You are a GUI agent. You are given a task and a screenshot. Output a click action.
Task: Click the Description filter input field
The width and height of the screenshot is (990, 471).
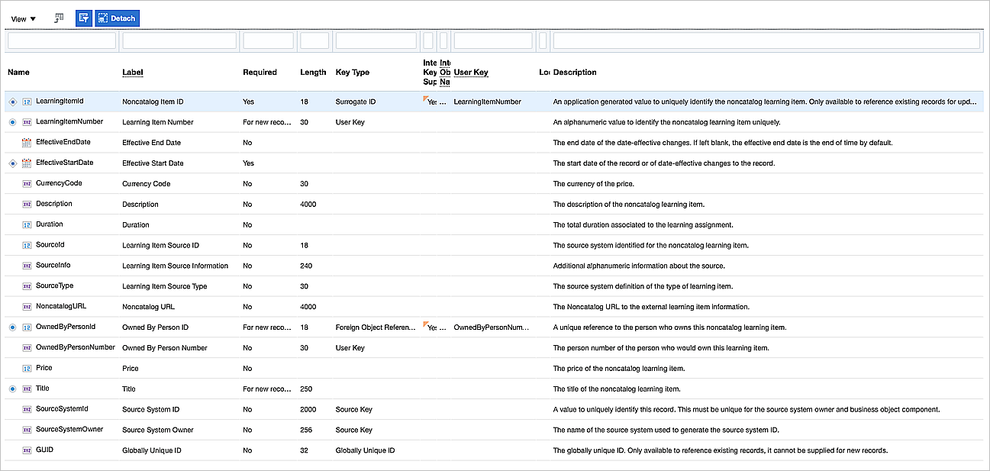click(766, 40)
